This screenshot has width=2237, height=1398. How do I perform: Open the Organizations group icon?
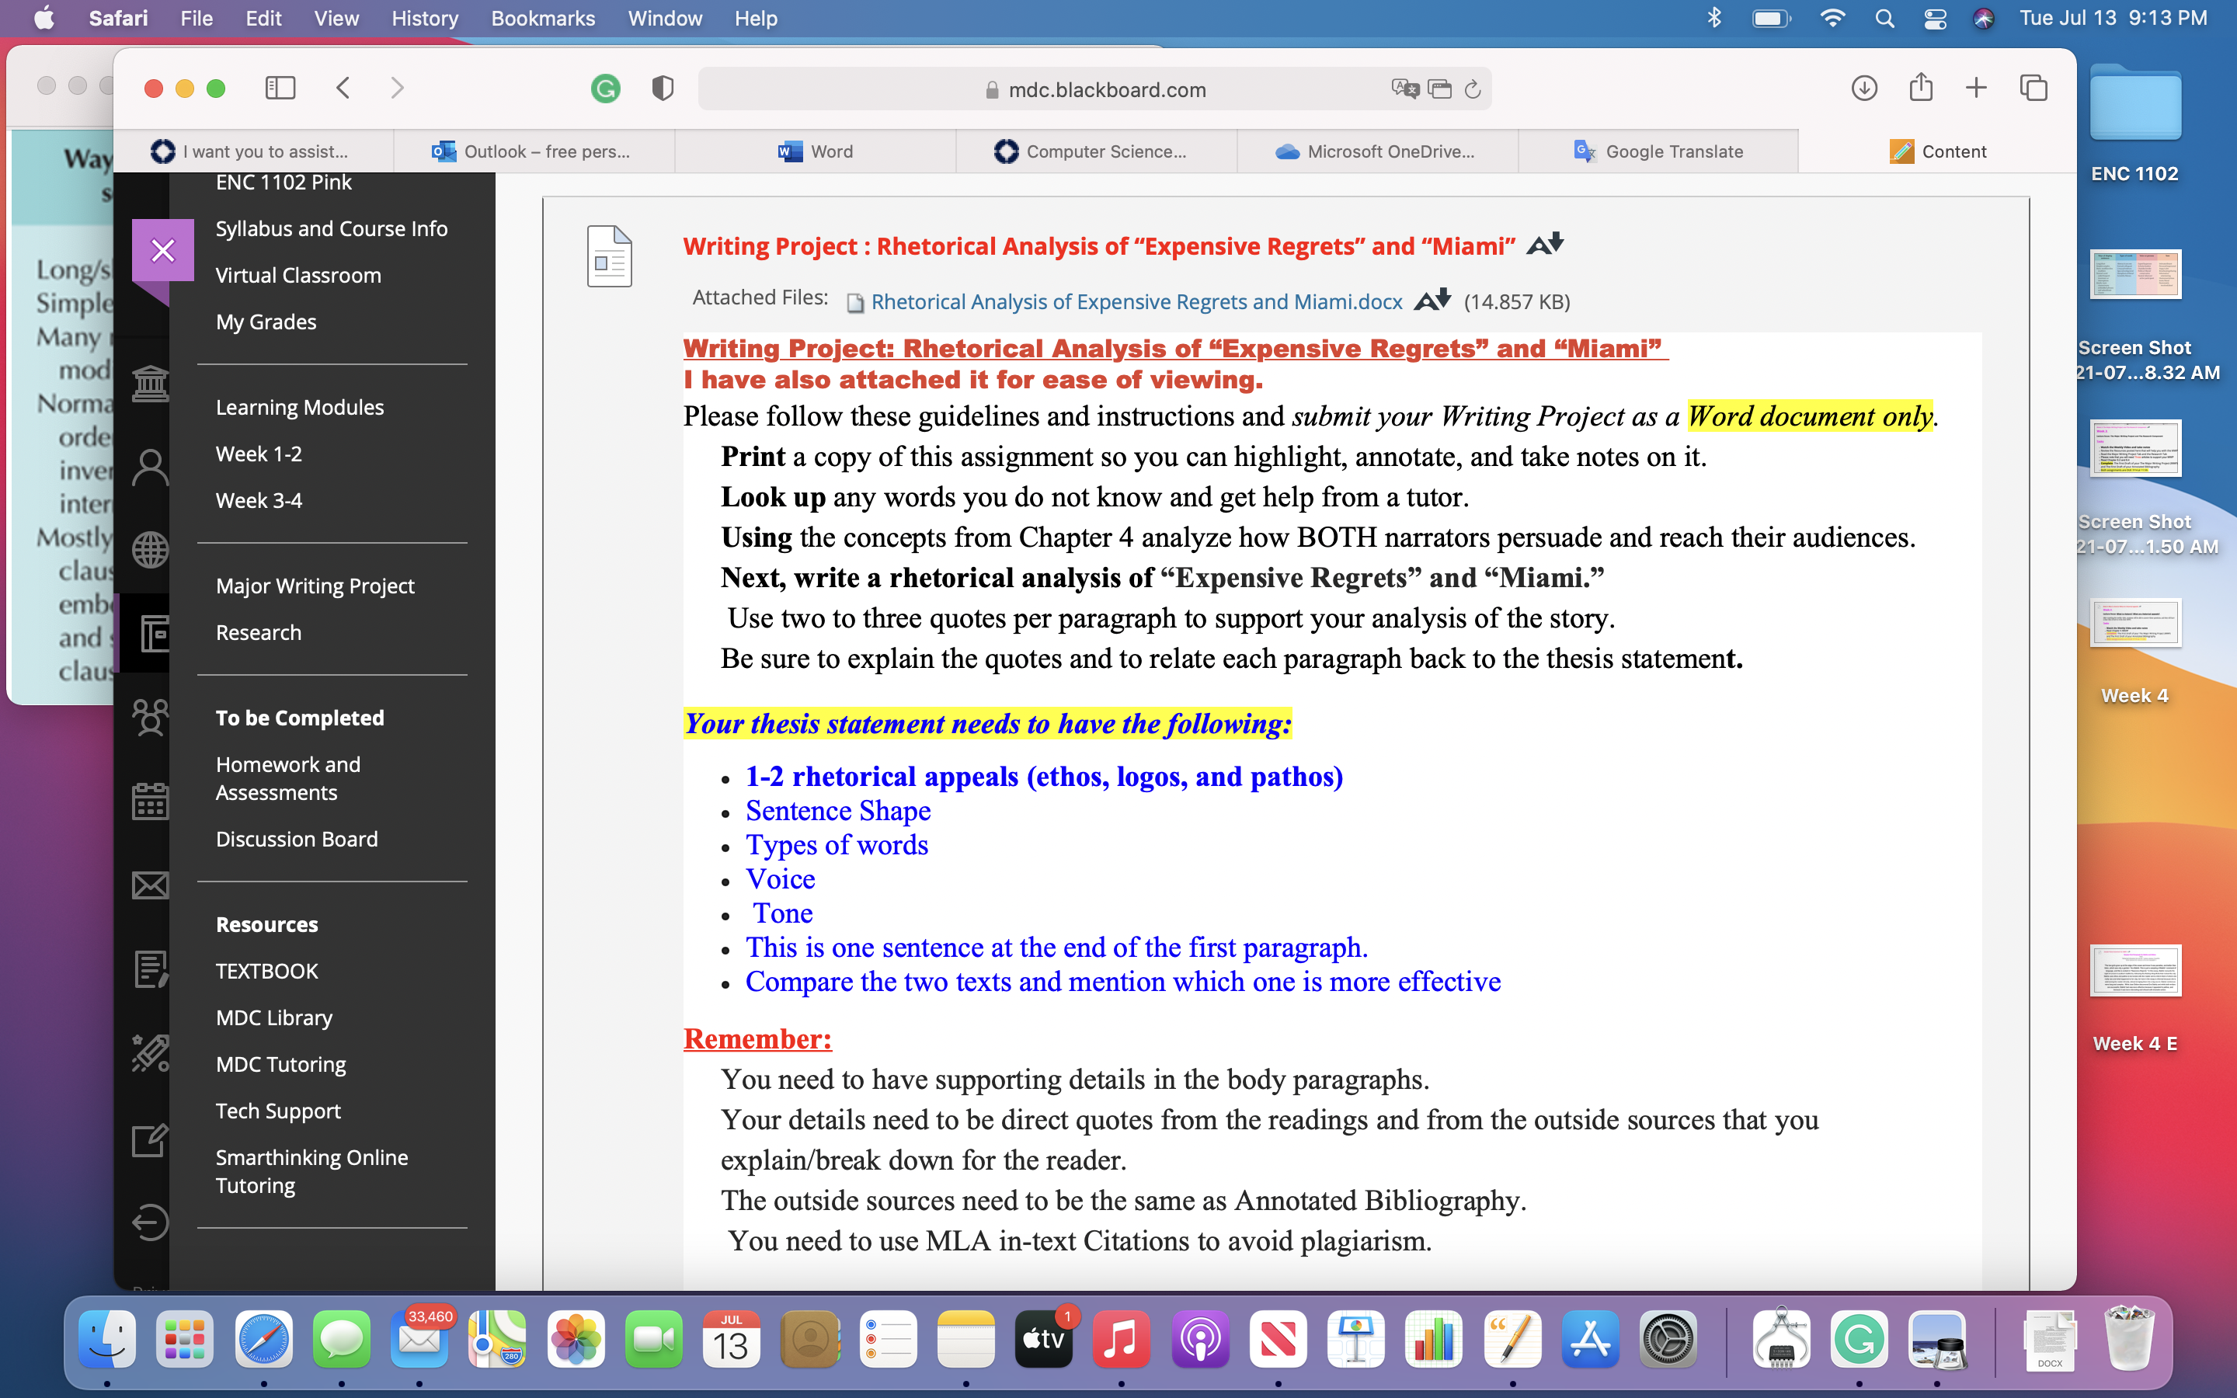[150, 717]
